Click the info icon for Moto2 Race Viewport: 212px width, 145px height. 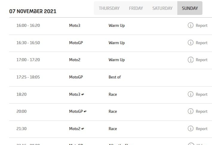pyautogui.click(x=190, y=129)
